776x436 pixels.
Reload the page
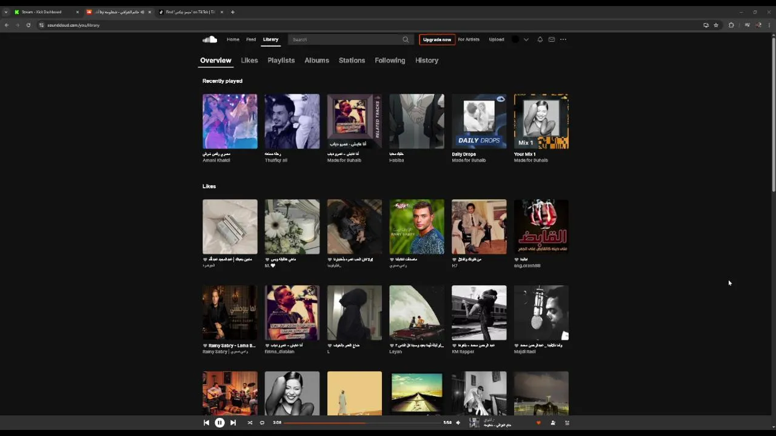pyautogui.click(x=28, y=25)
